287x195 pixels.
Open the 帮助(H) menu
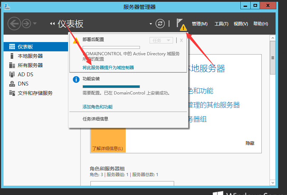tap(260, 24)
